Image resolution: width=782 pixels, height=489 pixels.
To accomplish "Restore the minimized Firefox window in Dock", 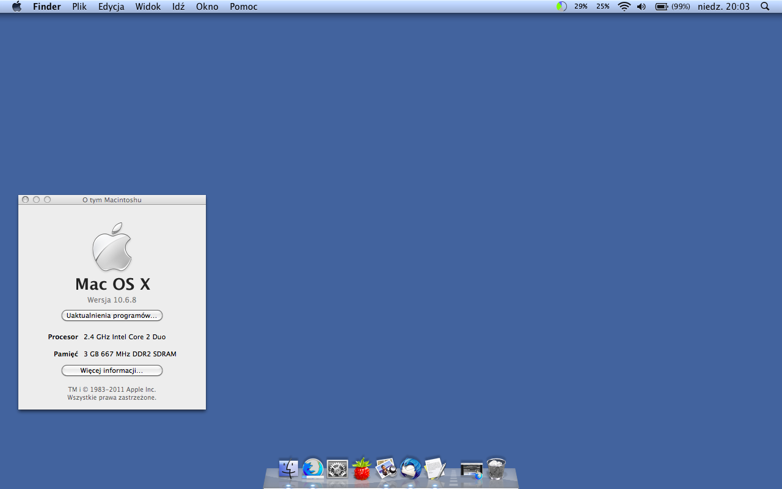I will tap(472, 469).
